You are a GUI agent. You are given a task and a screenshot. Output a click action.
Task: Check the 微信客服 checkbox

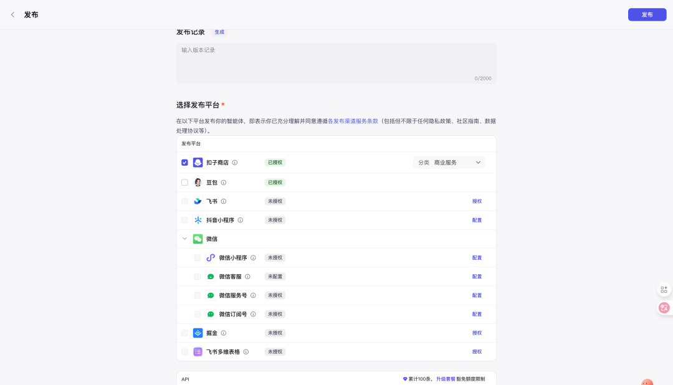[x=198, y=277]
